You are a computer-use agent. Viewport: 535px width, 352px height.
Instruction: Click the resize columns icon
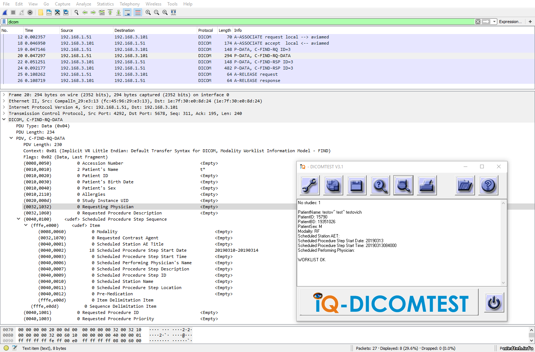173,12
